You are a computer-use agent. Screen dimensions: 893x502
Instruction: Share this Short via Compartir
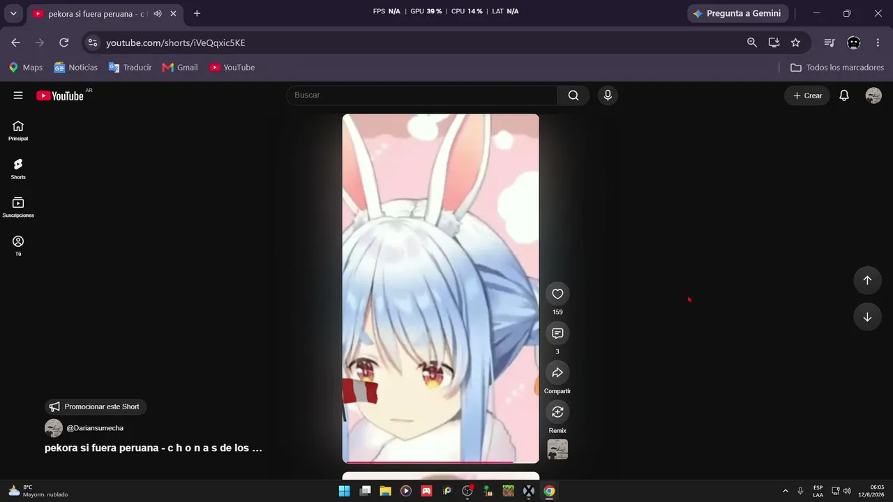(557, 372)
